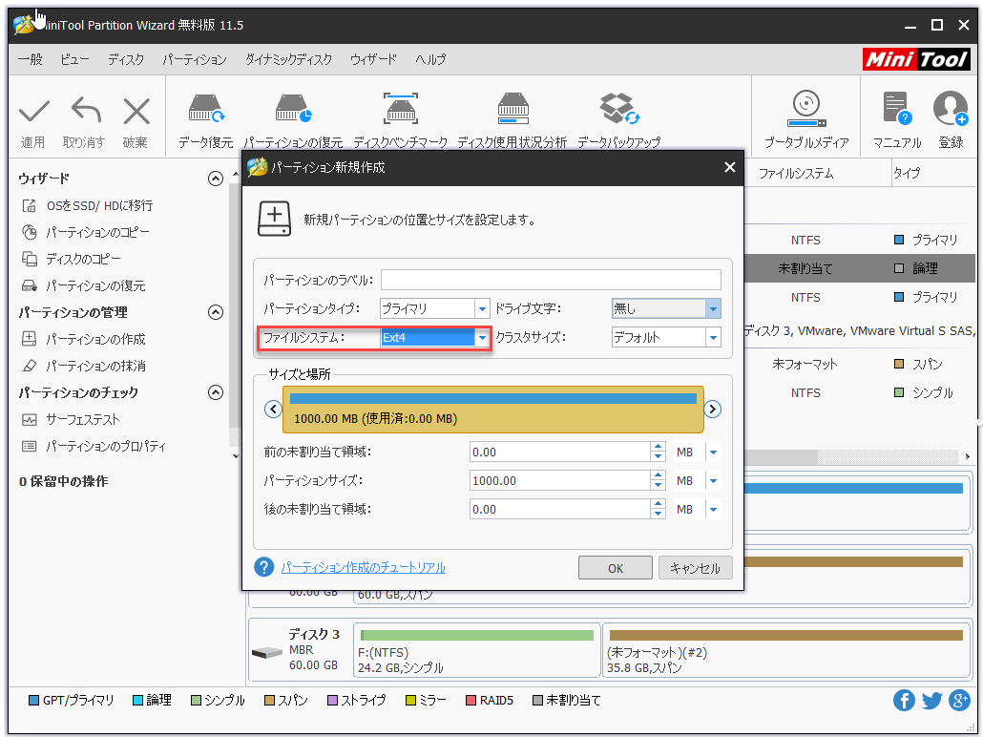Open the Partition (パーティション) menu
983x737 pixels.
point(195,59)
